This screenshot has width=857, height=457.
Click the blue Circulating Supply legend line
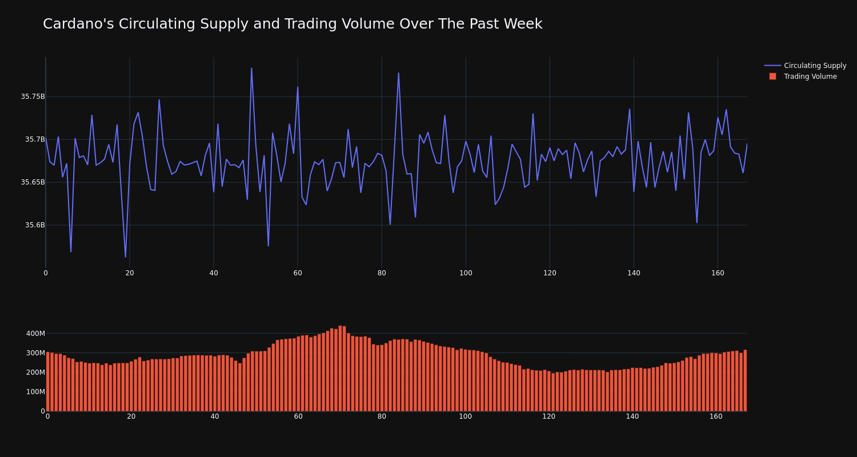point(772,66)
